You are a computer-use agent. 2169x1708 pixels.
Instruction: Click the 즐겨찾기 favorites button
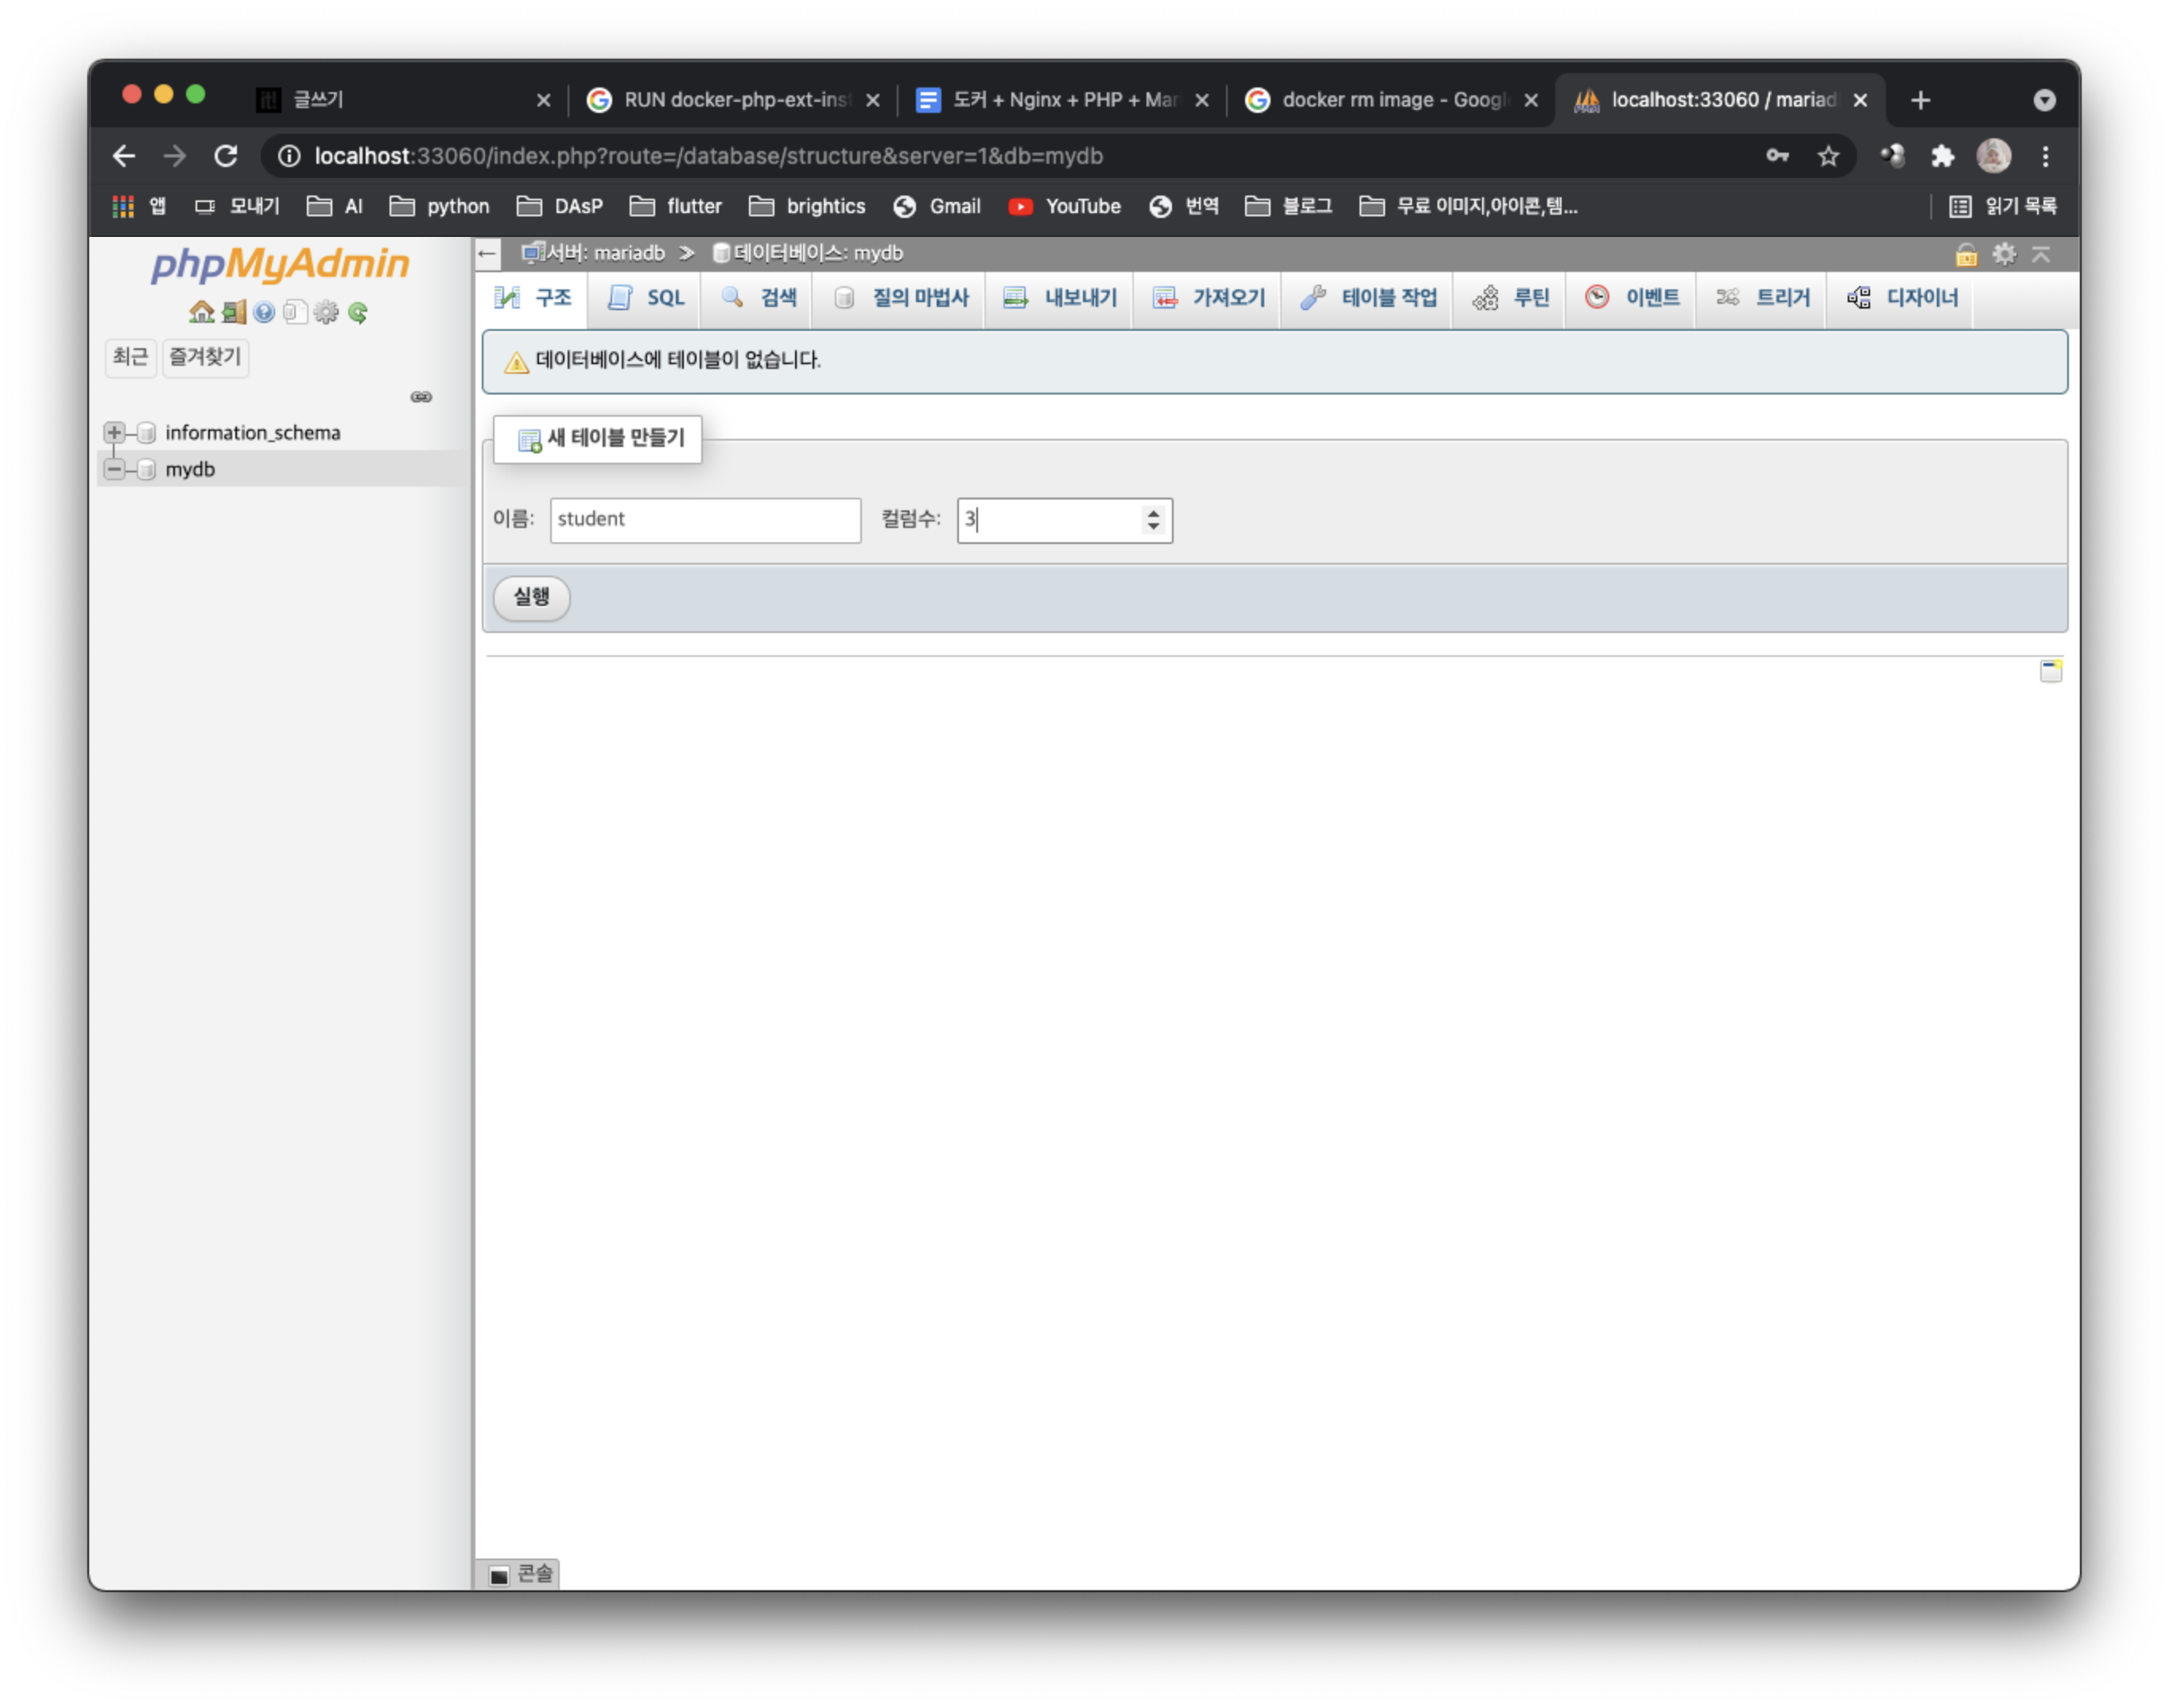click(205, 357)
